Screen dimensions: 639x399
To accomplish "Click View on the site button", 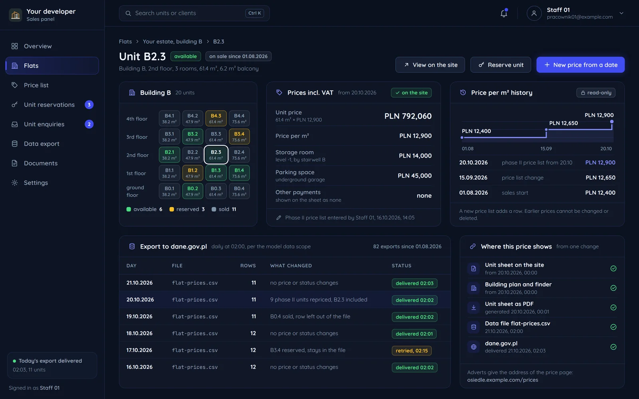I will (x=430, y=65).
